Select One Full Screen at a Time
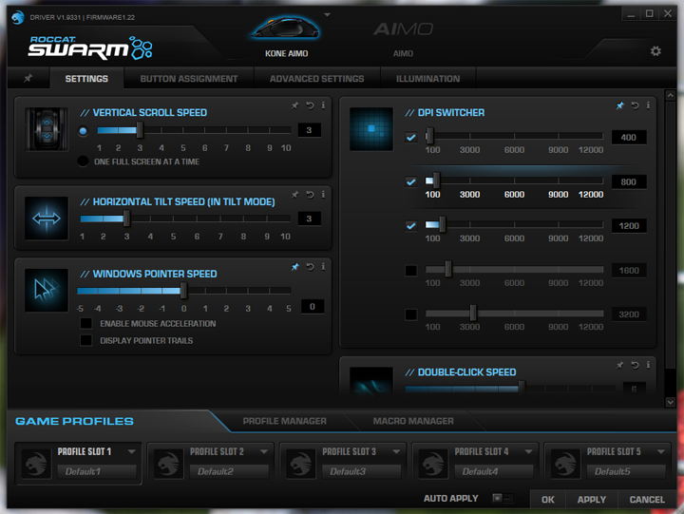 click(x=84, y=162)
